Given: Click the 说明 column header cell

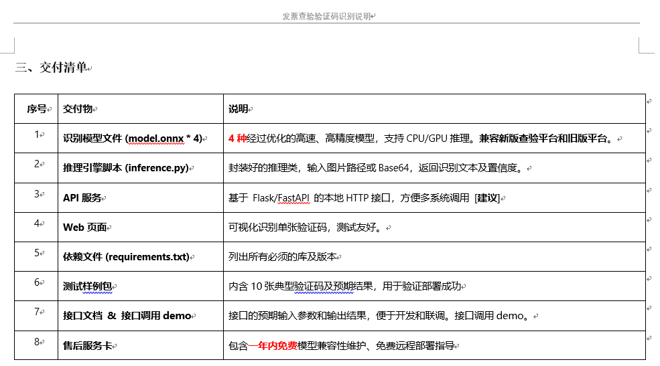Looking at the screenshot, I should point(434,109).
